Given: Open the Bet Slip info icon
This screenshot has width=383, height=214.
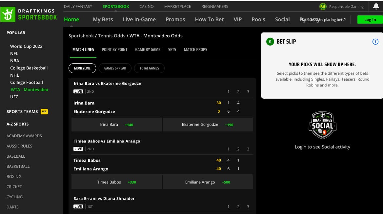Looking at the screenshot, I should [375, 42].
